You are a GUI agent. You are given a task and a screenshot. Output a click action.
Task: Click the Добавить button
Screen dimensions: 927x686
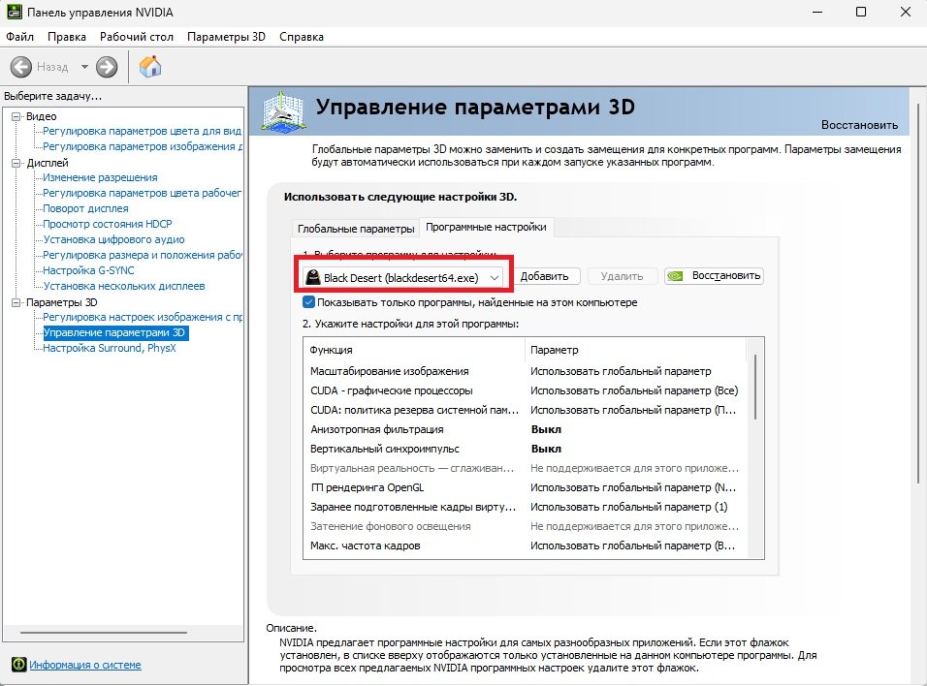(x=545, y=276)
